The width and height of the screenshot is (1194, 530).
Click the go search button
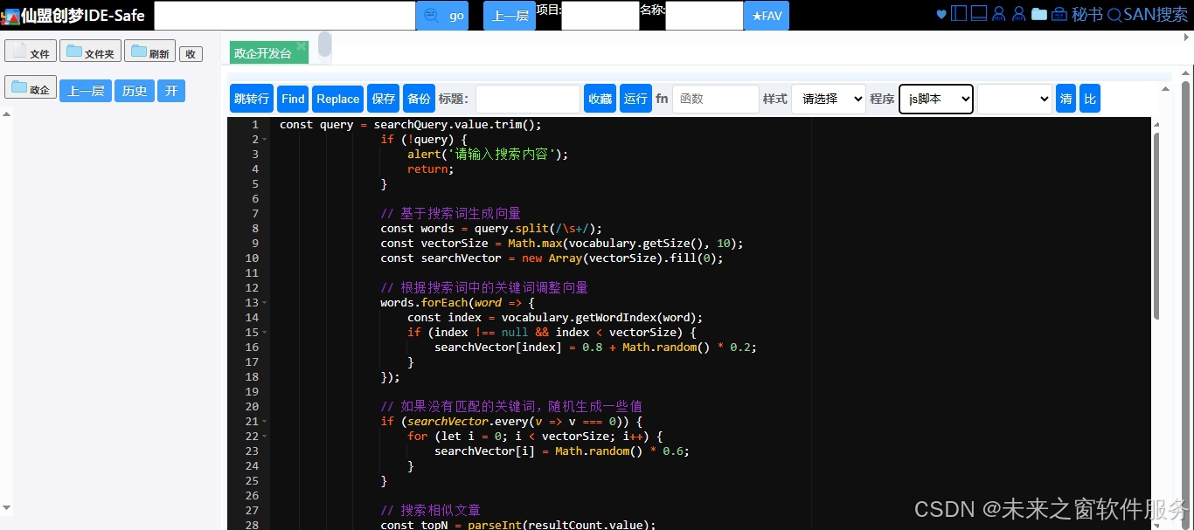[442, 16]
